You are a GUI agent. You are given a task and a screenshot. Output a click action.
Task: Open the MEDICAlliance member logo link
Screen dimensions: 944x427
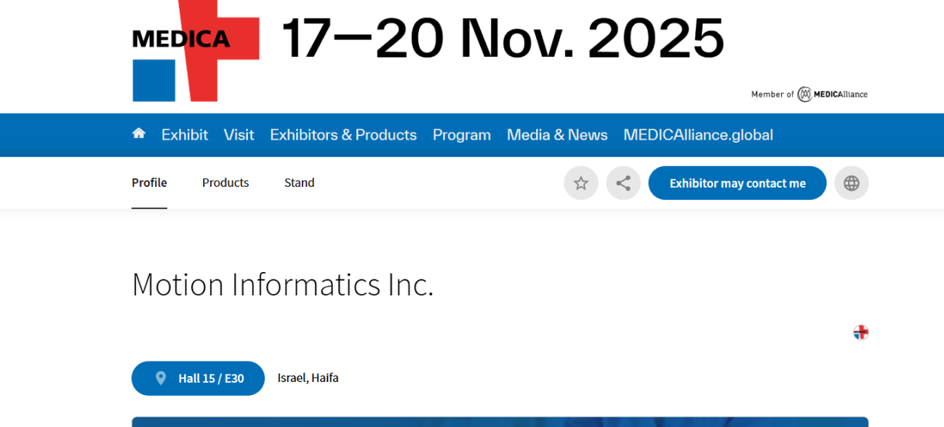coord(831,95)
